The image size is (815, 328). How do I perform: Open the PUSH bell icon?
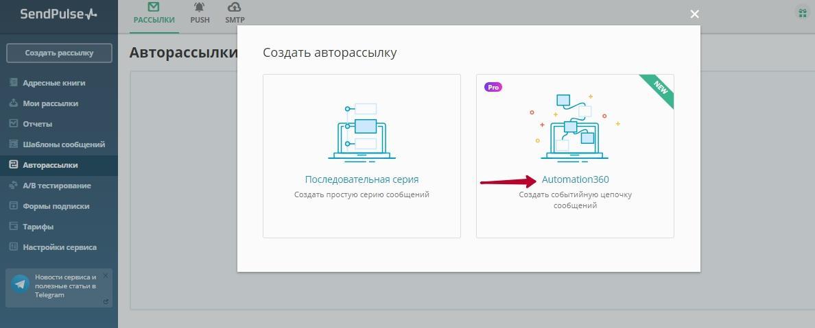[200, 8]
